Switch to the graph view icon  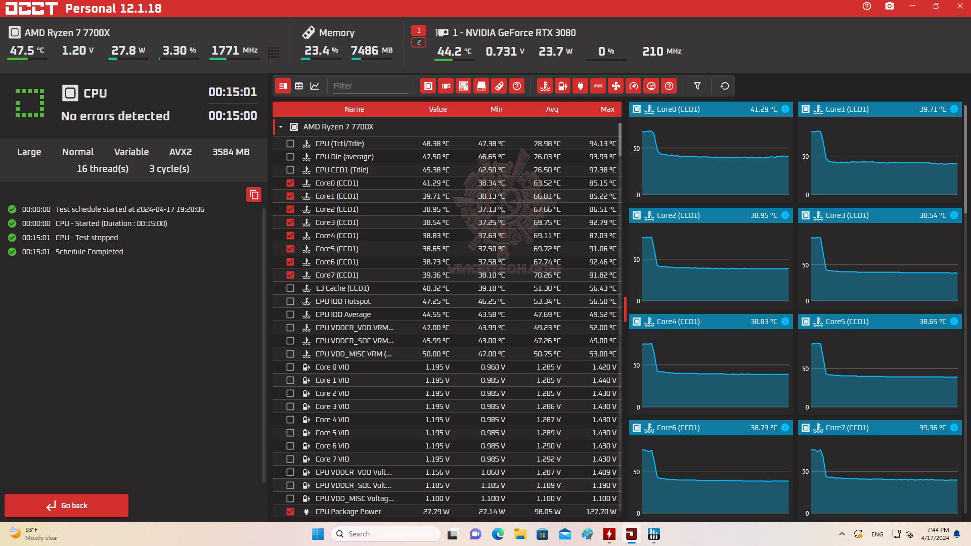315,86
